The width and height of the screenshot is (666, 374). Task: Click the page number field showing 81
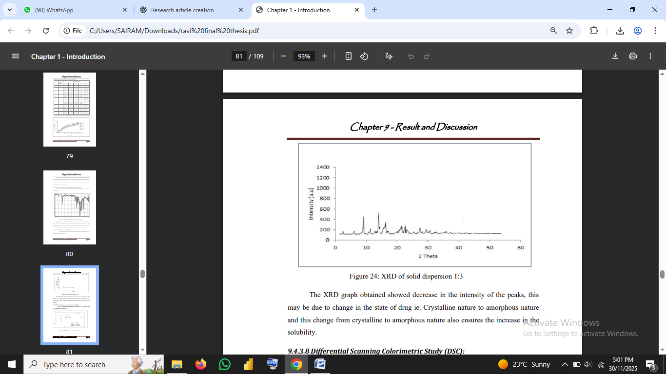pos(239,56)
